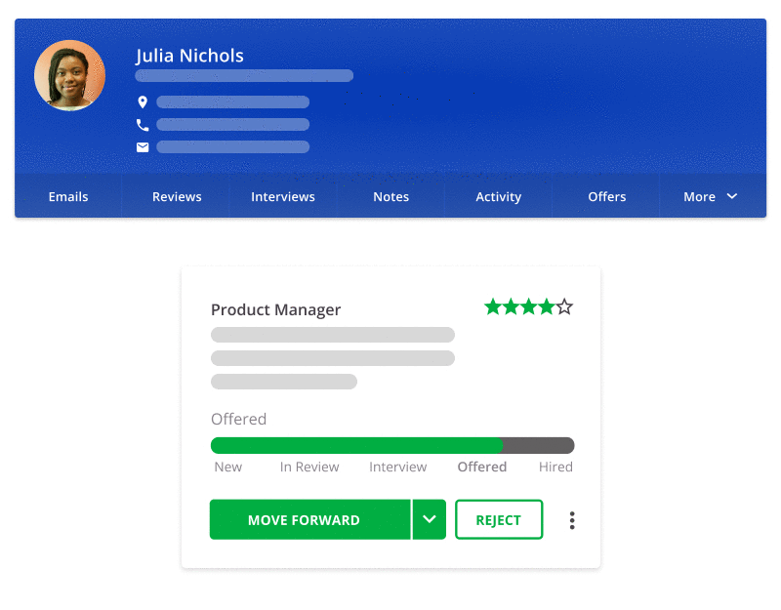The width and height of the screenshot is (781, 610).
Task: Expand the Move Forward dropdown arrow
Action: coord(429,520)
